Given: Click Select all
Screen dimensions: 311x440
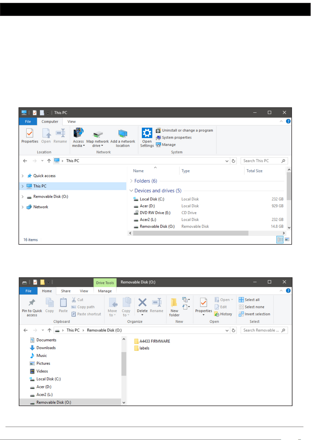Looking at the screenshot, I should pyautogui.click(x=249, y=300).
